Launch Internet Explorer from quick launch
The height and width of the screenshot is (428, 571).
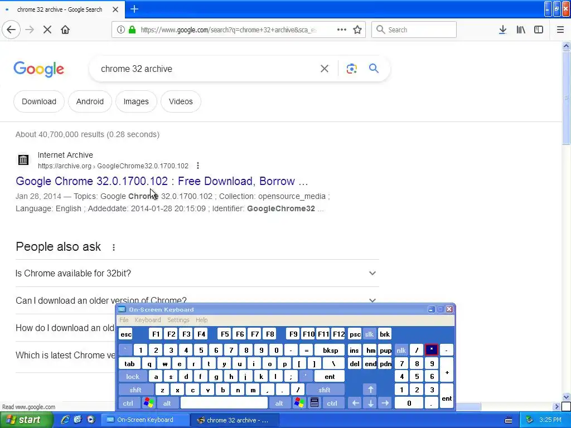pyautogui.click(x=65, y=420)
